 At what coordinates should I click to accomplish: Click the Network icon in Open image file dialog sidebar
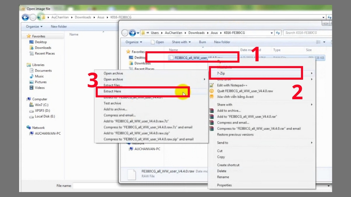[x=29, y=128]
